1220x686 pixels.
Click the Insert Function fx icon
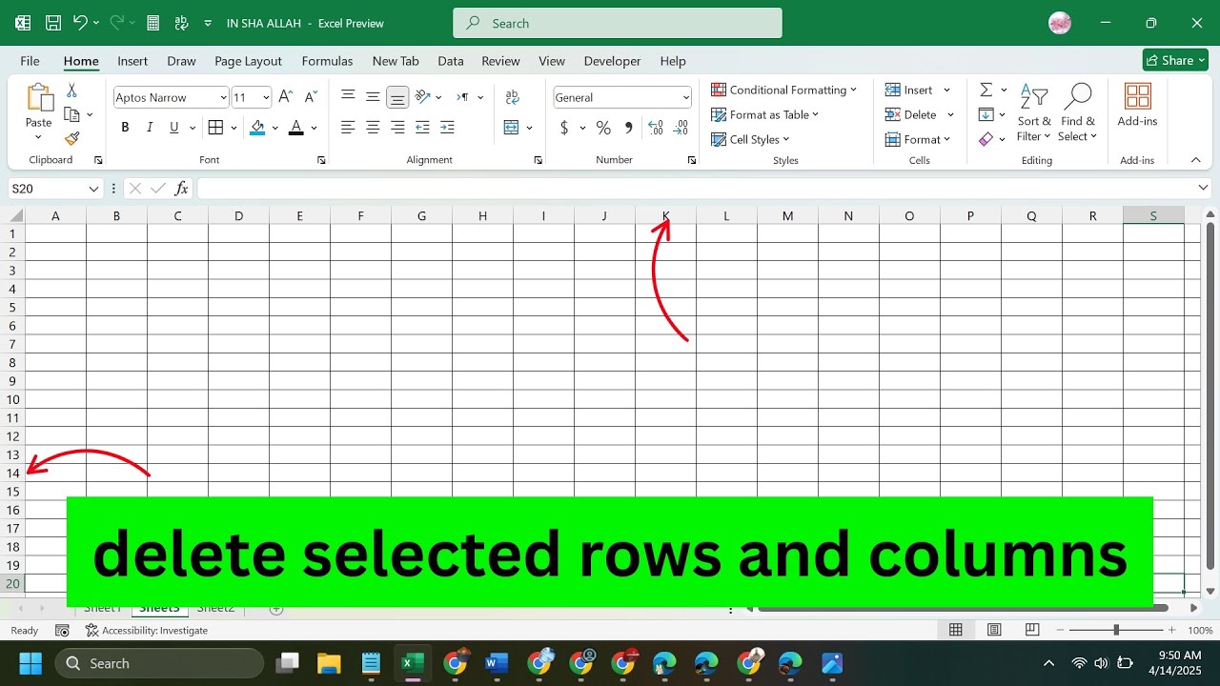181,189
